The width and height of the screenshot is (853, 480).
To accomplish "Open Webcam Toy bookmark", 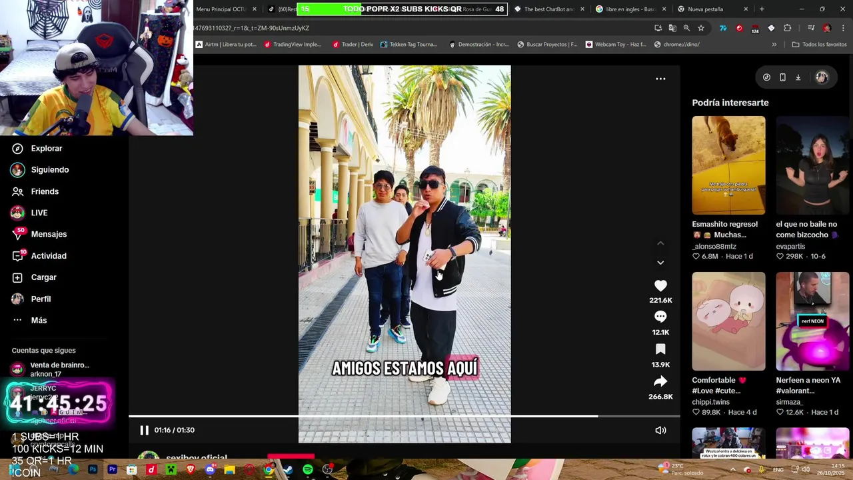I will click(616, 45).
